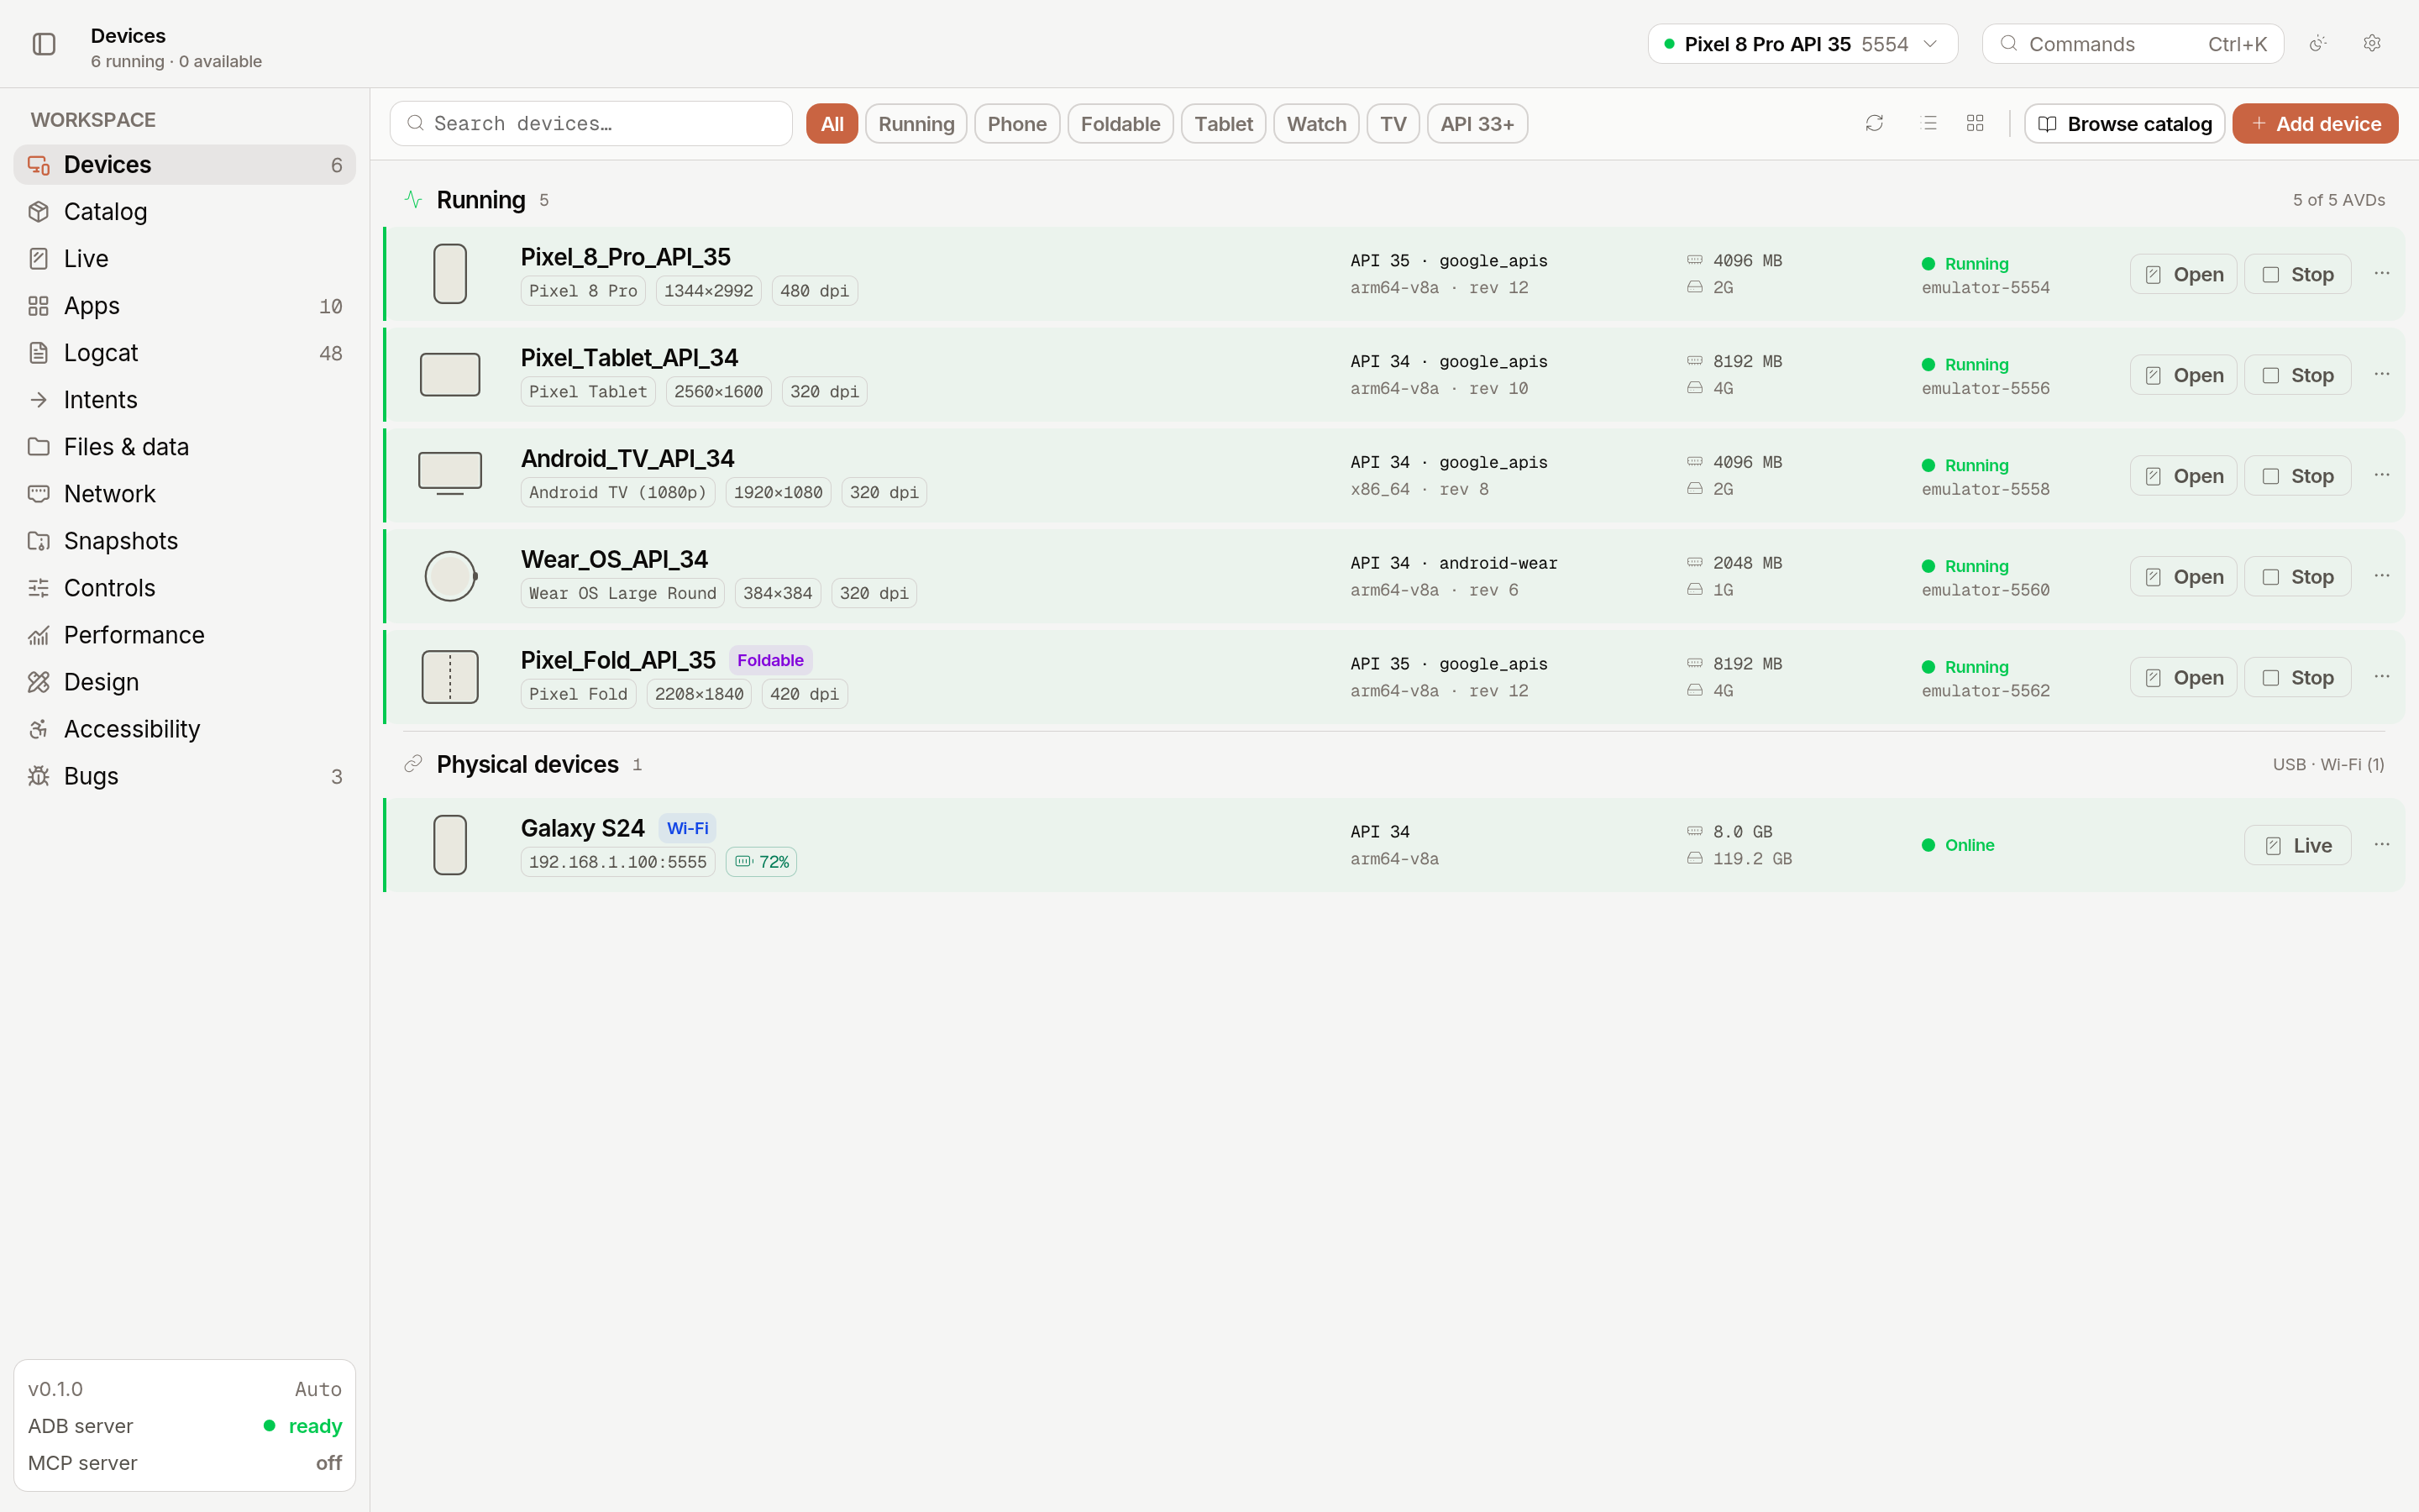Filter devices by Tablet

[x=1224, y=123]
